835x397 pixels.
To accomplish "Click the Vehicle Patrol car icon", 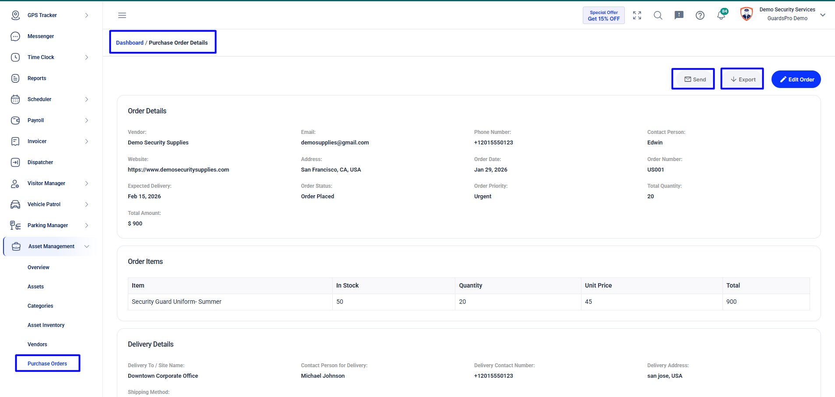I will (15, 204).
